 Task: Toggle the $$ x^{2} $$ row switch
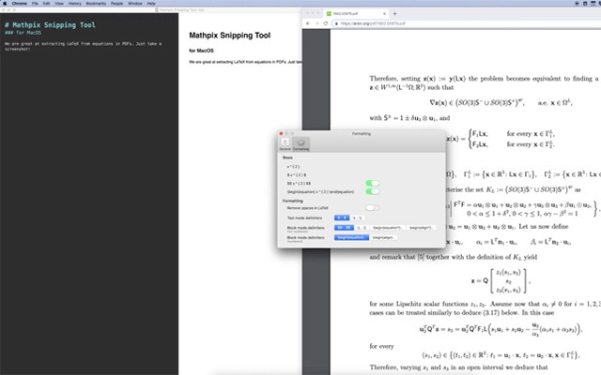click(372, 184)
